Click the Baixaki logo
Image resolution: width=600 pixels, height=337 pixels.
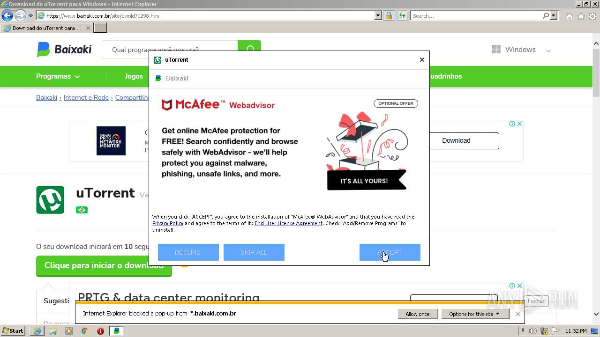64,49
